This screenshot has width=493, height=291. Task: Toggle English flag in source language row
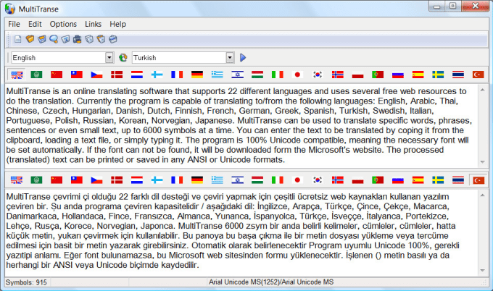click(x=17, y=75)
